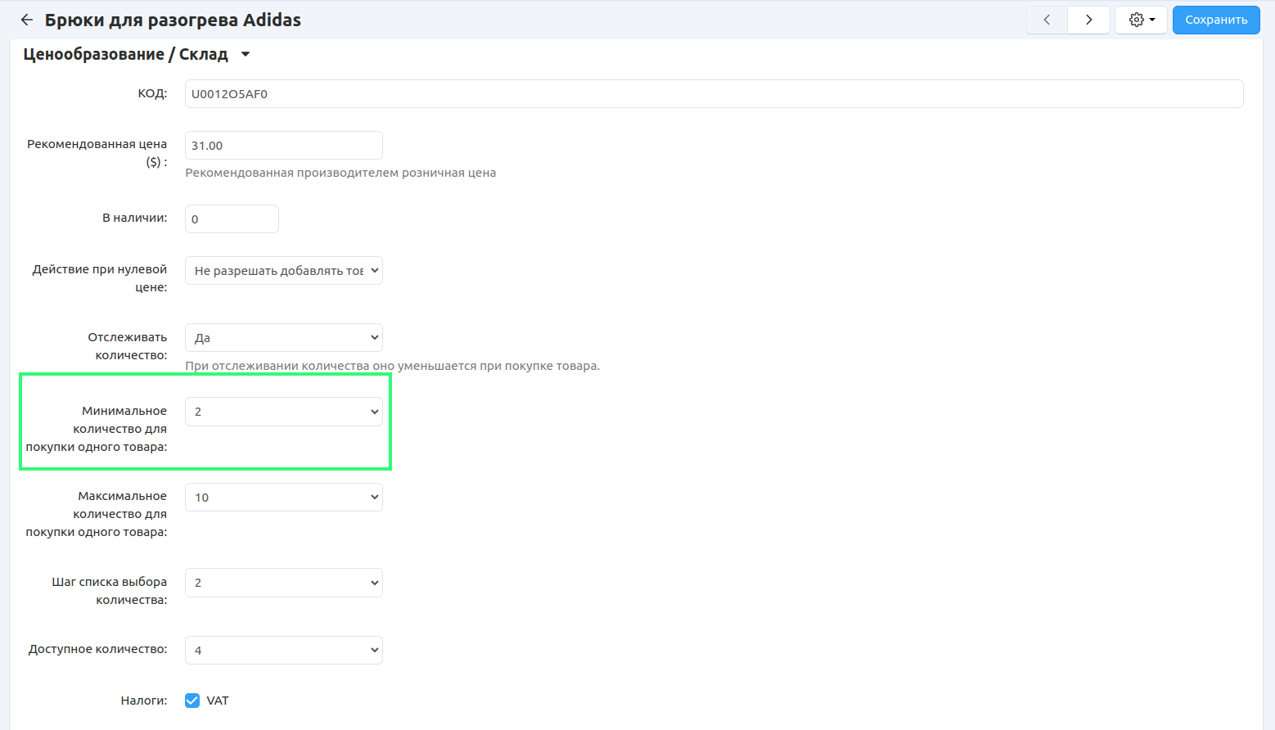Click the Рекомендованная цена input field

point(283,146)
